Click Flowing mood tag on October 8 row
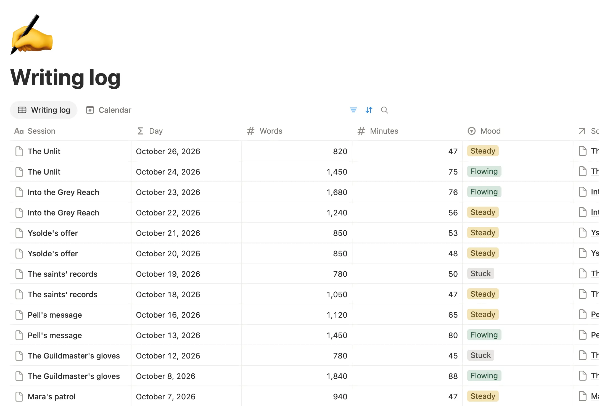 484,376
